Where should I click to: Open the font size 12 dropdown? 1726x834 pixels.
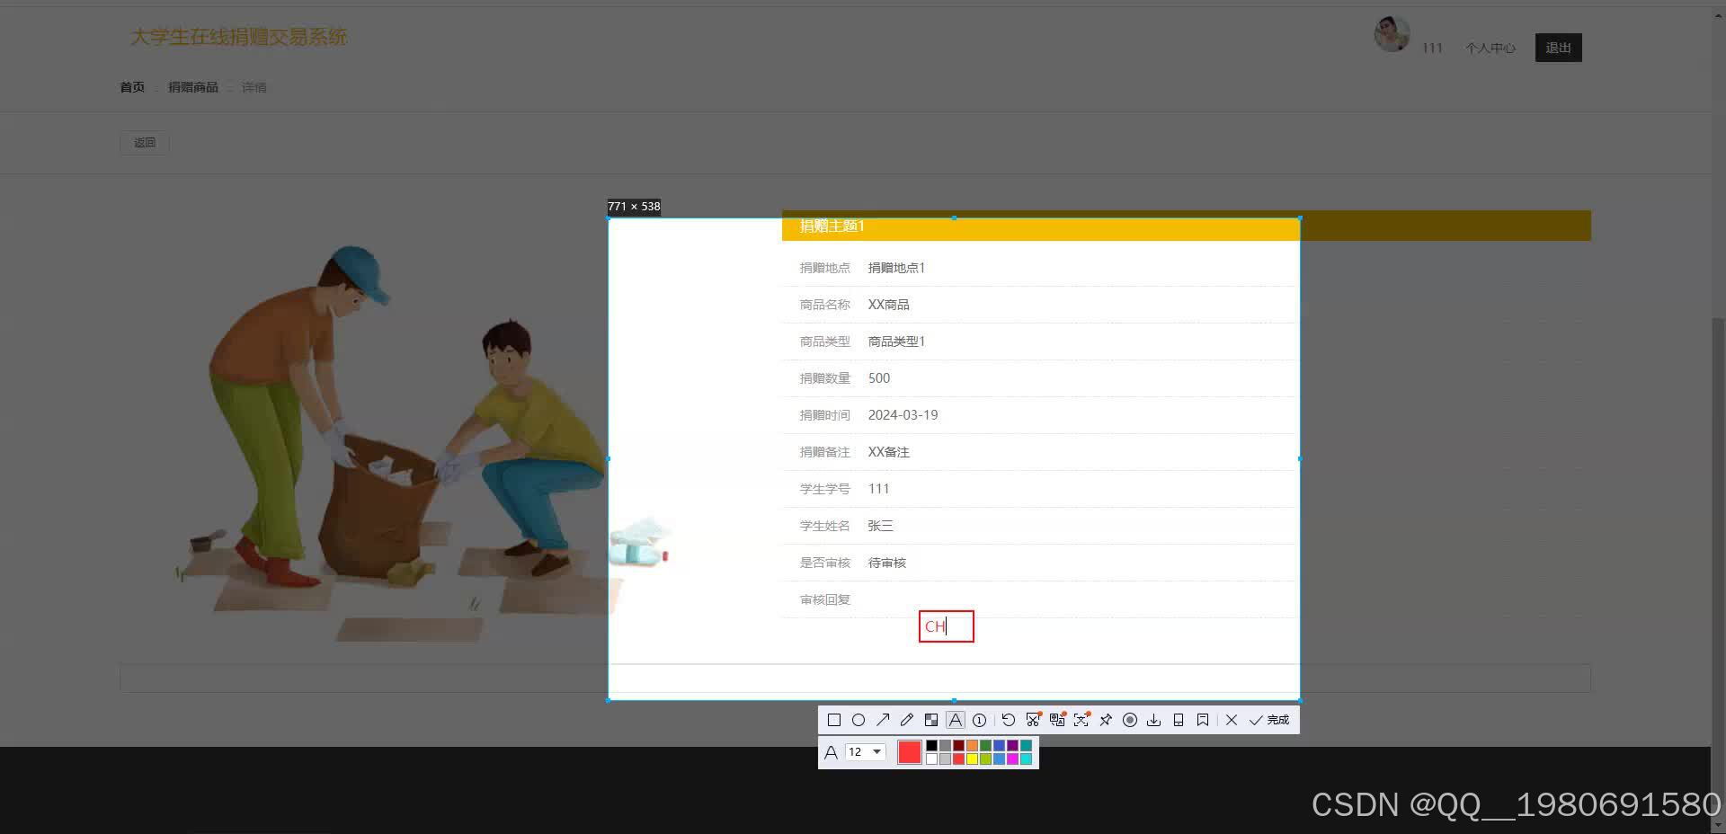tap(866, 752)
